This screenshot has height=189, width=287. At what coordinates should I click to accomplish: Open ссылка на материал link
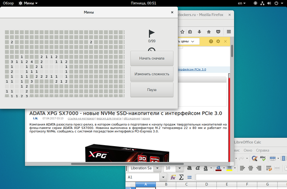[x=81, y=119]
